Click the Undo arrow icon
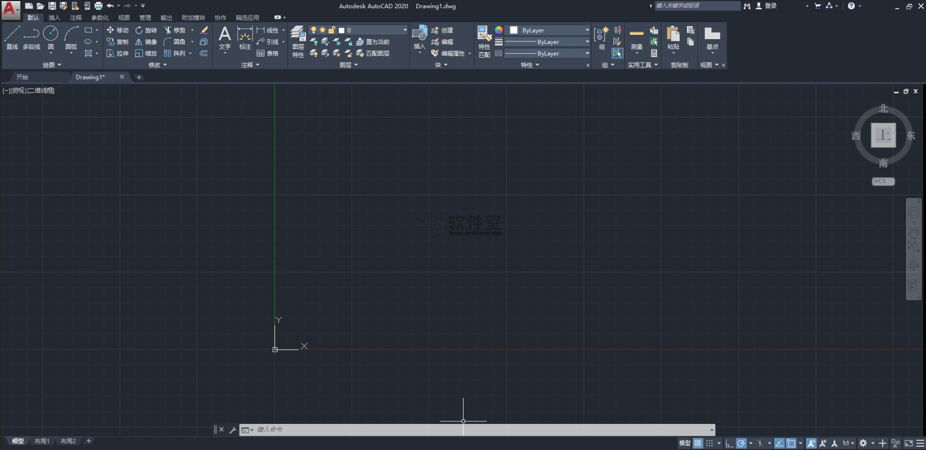The width and height of the screenshot is (926, 450). pos(110,6)
